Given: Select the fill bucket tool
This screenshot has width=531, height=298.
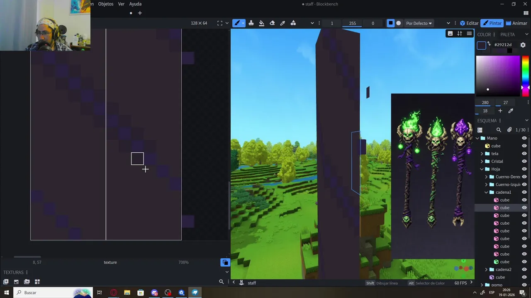Looking at the screenshot, I should pyautogui.click(x=261, y=23).
